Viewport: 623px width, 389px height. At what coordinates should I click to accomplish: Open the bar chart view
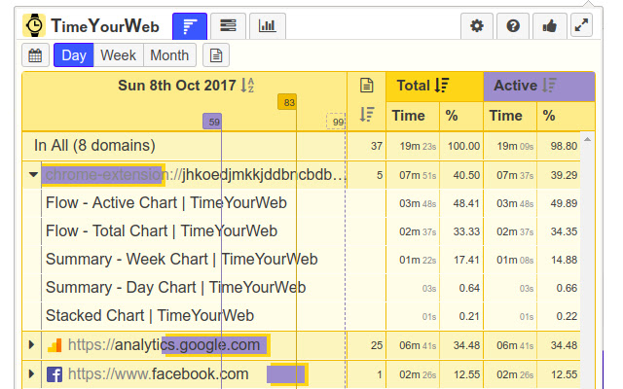tap(267, 26)
